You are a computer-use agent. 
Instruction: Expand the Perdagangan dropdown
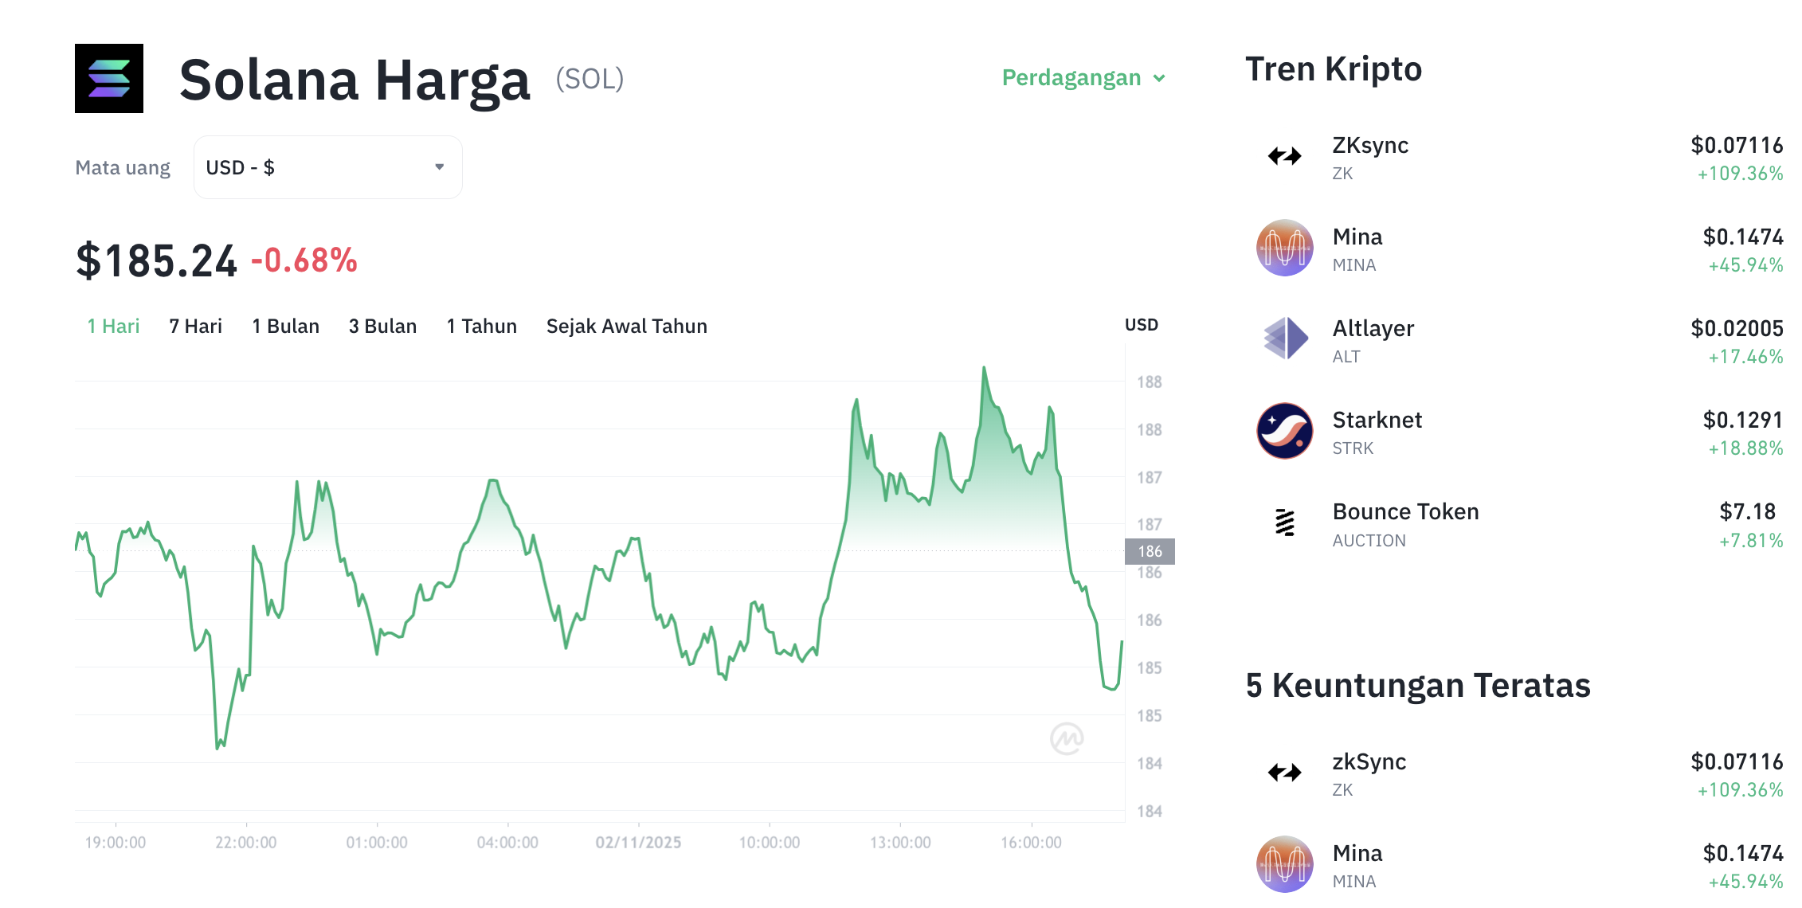(1082, 77)
